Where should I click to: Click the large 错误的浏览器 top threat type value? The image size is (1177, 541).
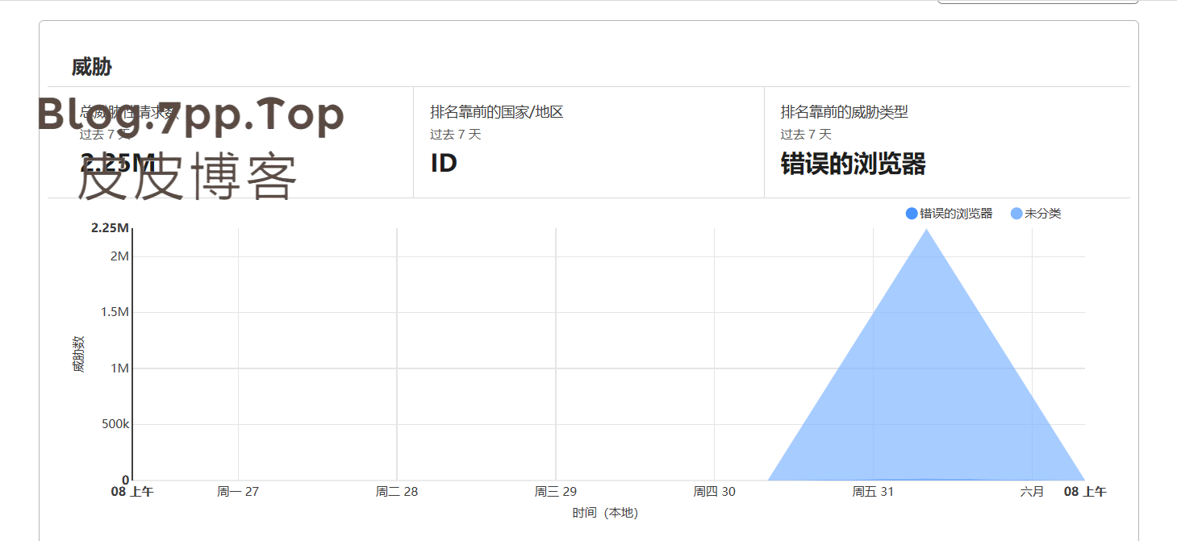(x=853, y=164)
